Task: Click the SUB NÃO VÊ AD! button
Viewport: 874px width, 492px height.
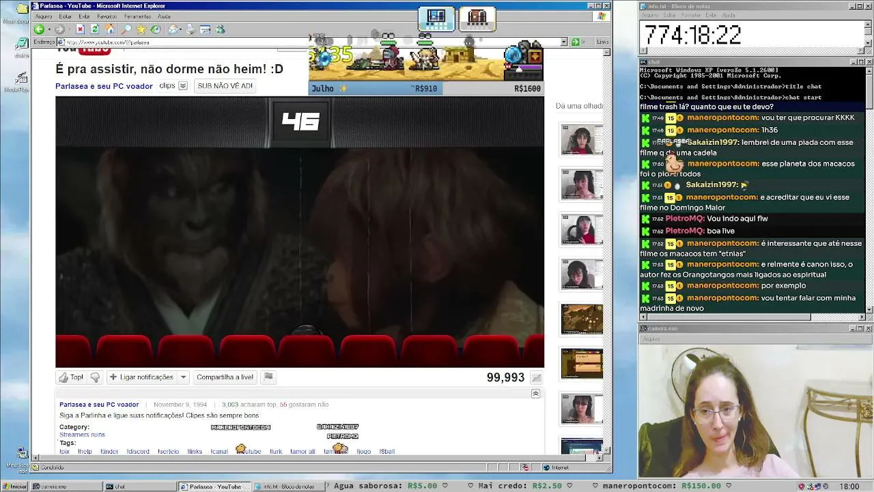Action: click(225, 86)
